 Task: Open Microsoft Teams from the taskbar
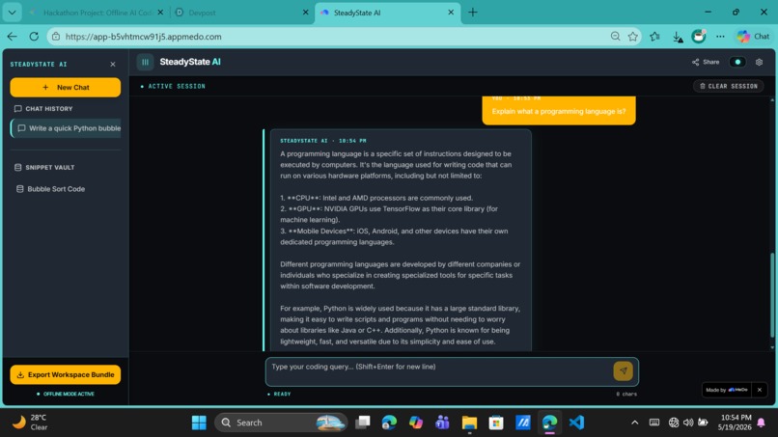tap(442, 423)
